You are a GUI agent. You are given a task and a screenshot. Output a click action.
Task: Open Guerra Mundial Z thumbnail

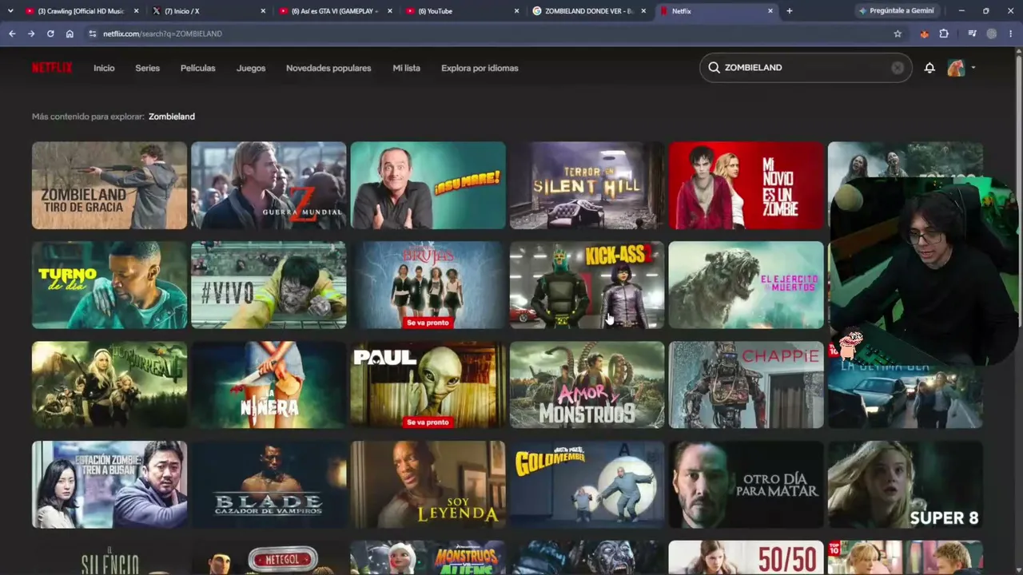(x=269, y=185)
